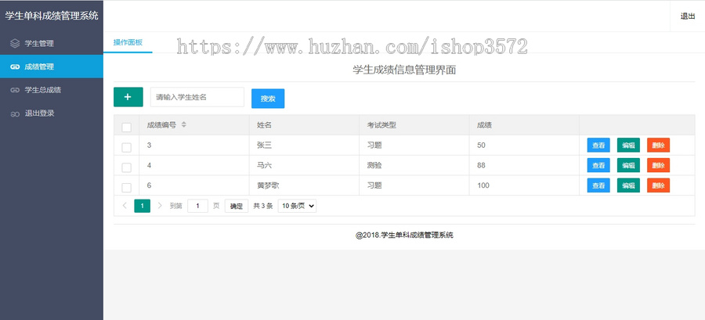Click 删除 for 黄梦歌

[x=658, y=185]
